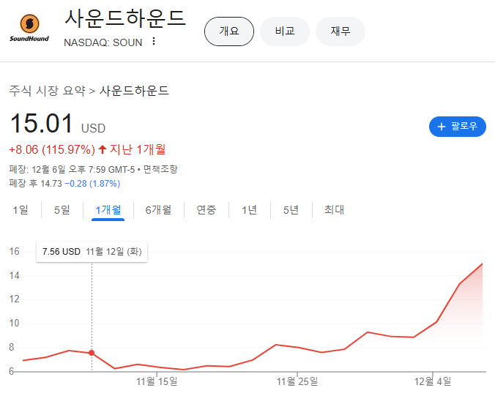Screen dimensions: 495x396
Task: Open the 주식 시장 요약 breadcrumb link
Action: tap(48, 91)
